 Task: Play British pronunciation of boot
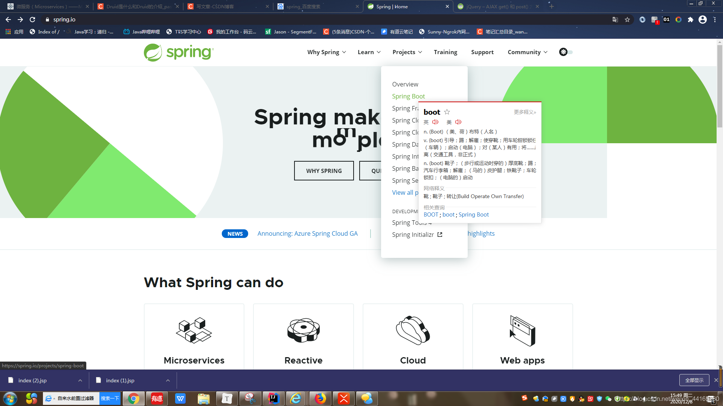click(x=435, y=122)
